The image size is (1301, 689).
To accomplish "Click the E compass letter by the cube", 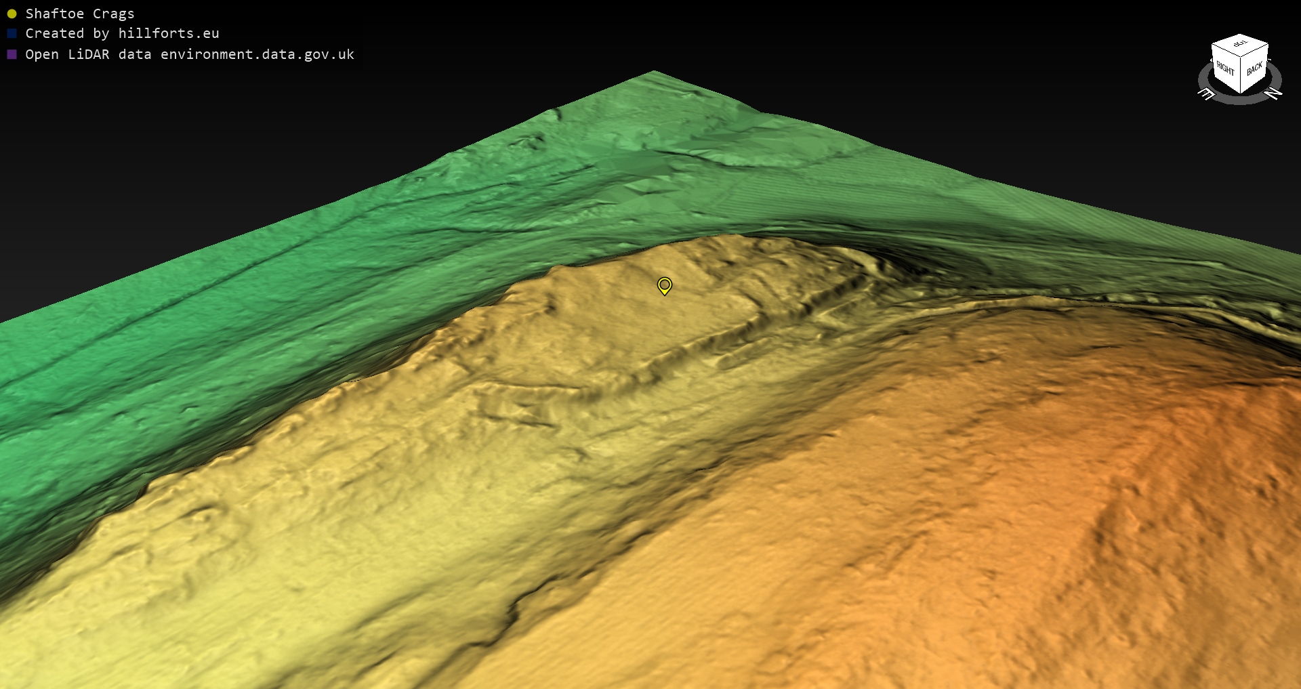I will [1207, 94].
